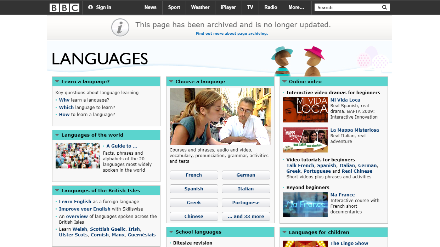The height and width of the screenshot is (247, 440).
Task: Open the Scottish Gaelic link
Action: click(108, 229)
